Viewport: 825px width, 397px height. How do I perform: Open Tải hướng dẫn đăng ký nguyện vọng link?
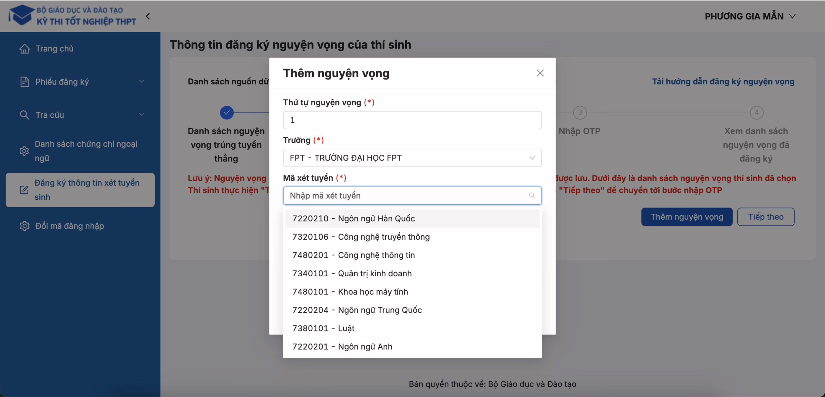coord(723,82)
